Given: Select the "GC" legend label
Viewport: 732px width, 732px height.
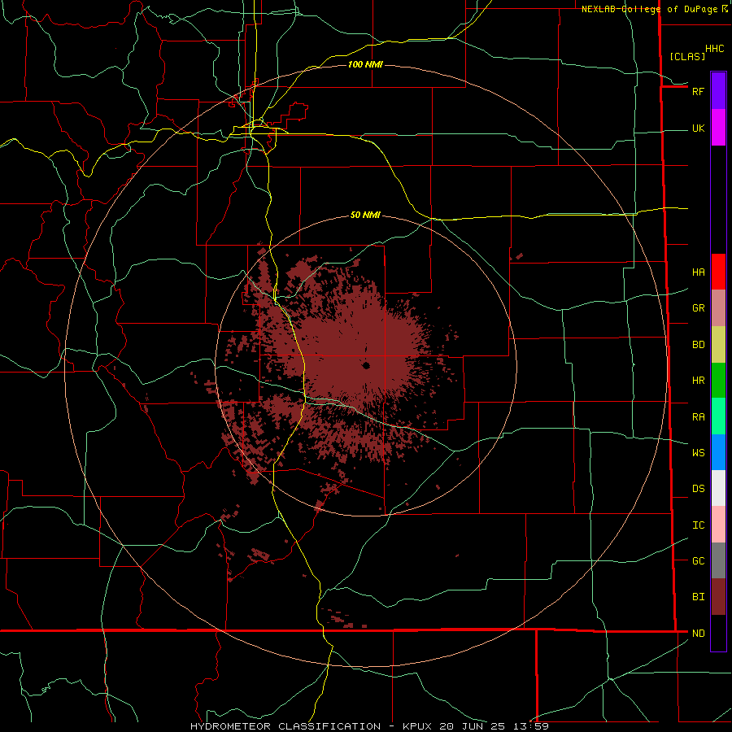Looking at the screenshot, I should pos(698,561).
